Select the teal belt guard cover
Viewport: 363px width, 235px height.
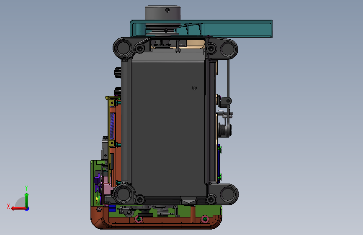coord(236,28)
